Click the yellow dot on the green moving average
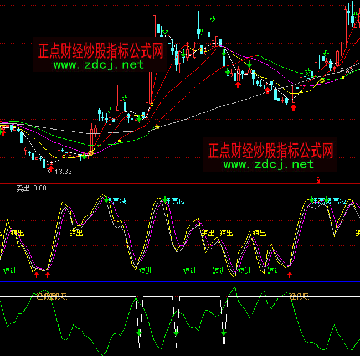This screenshot has width=360, height=356. (119, 141)
